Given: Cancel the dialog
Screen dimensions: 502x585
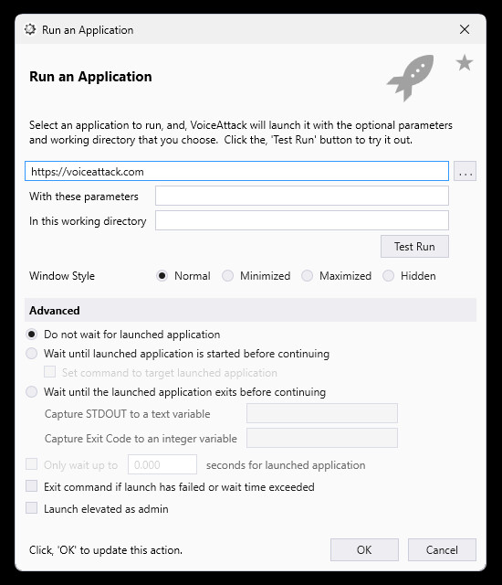Looking at the screenshot, I should 442,549.
